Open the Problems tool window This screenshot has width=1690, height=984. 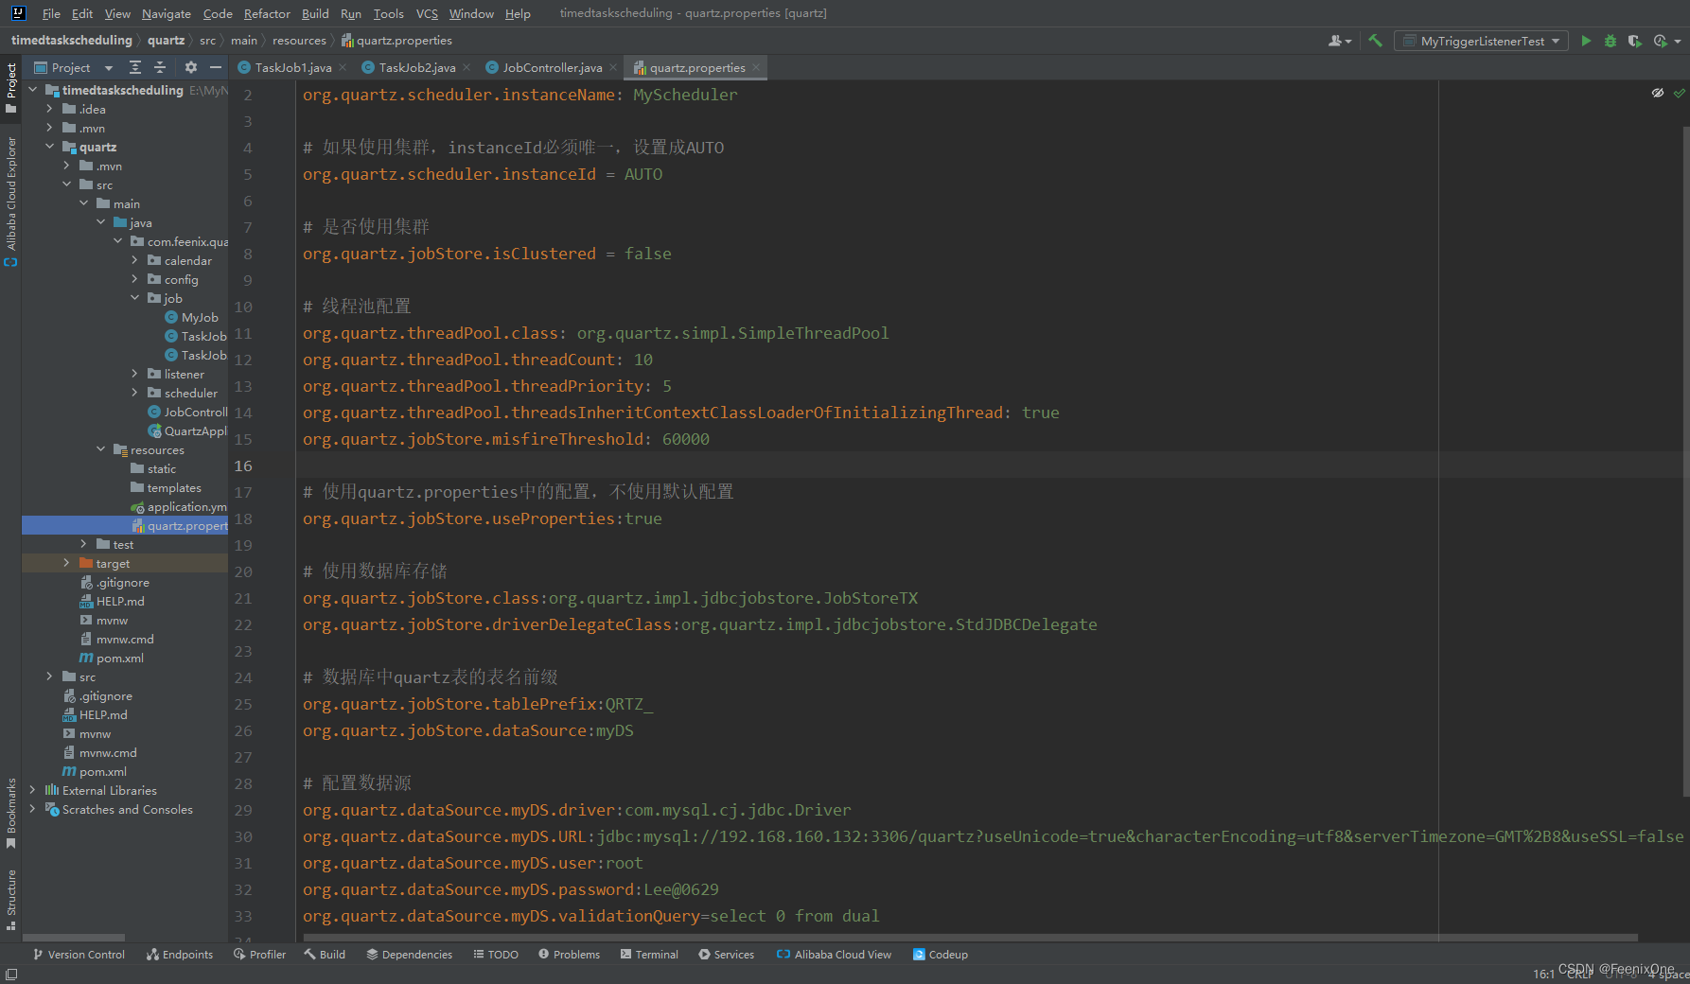tap(570, 955)
